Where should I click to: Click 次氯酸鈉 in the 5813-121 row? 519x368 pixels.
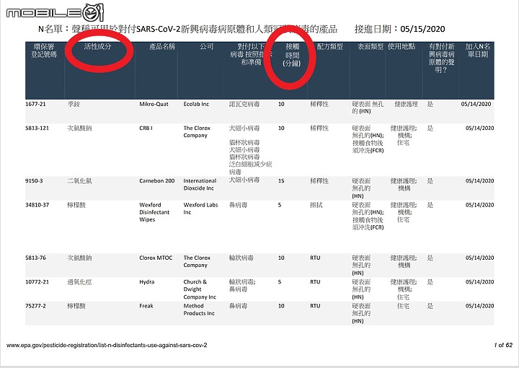click(79, 128)
